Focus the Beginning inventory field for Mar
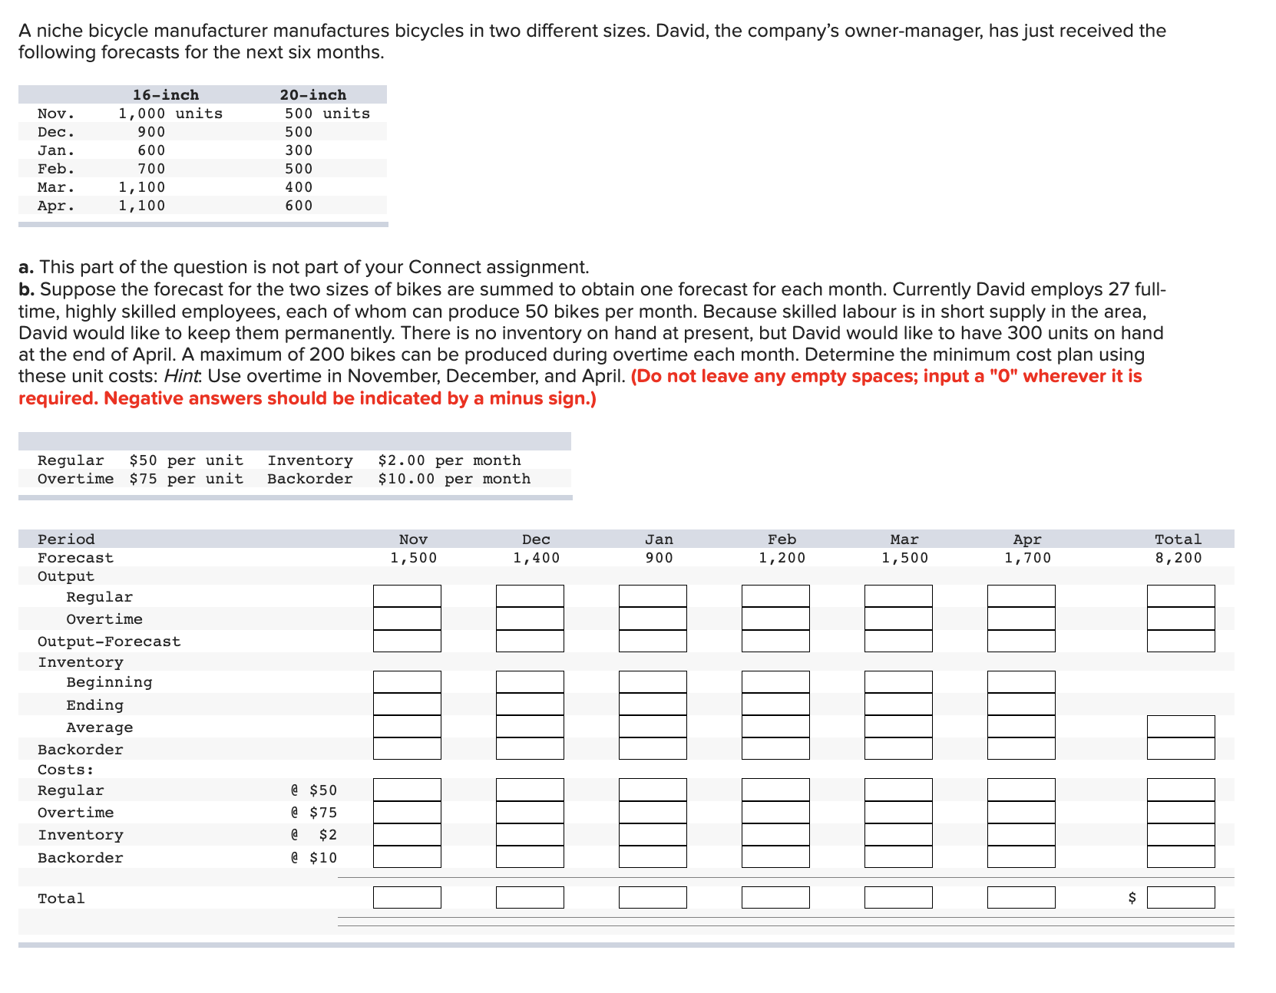1276x993 pixels. (898, 682)
